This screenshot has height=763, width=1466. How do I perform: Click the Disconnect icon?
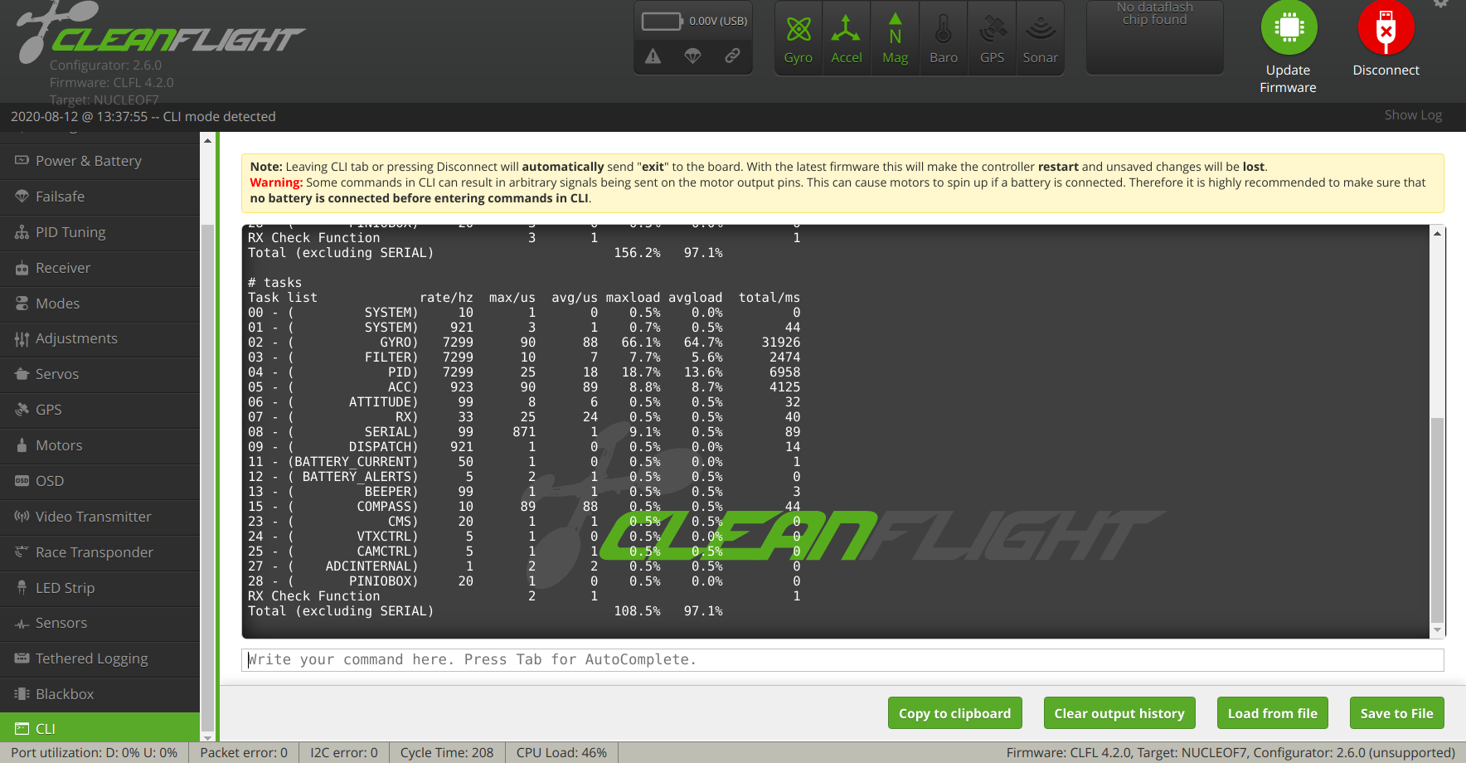click(1384, 29)
